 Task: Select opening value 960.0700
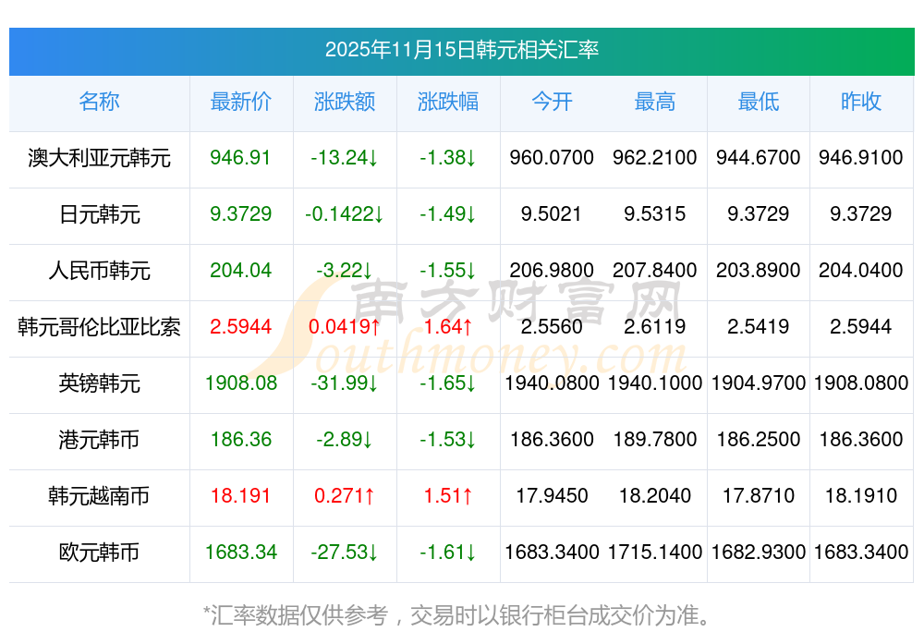point(552,157)
